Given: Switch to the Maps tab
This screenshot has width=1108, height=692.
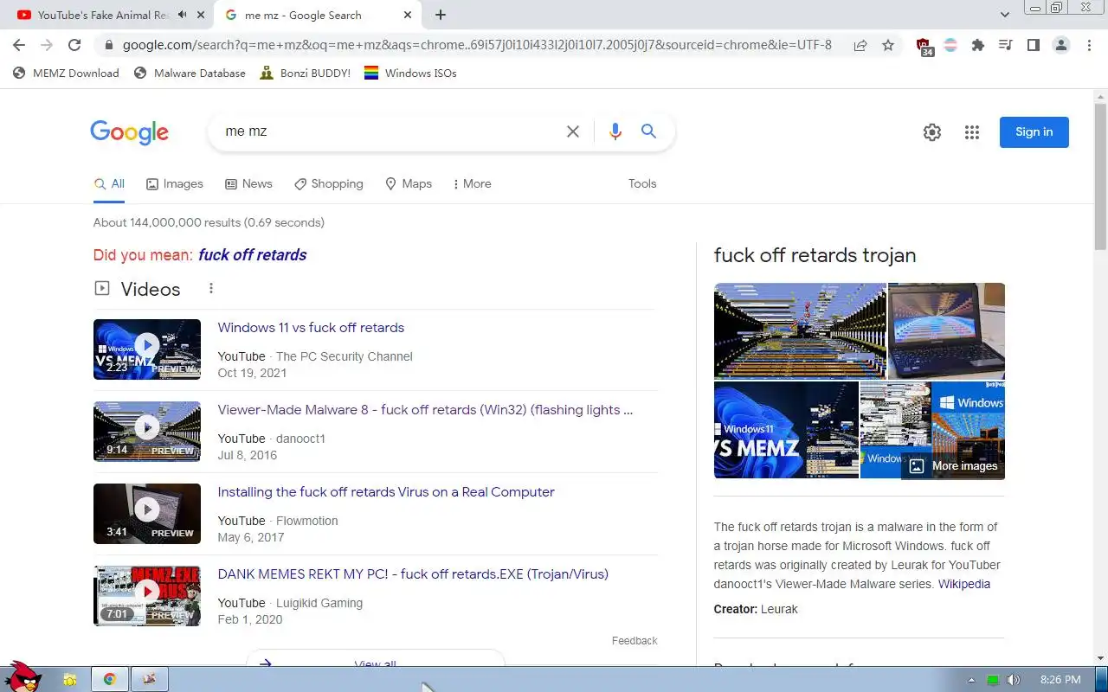Looking at the screenshot, I should click(409, 184).
